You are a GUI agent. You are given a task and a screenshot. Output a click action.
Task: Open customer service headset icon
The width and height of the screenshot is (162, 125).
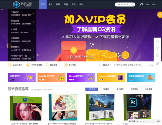point(157,41)
